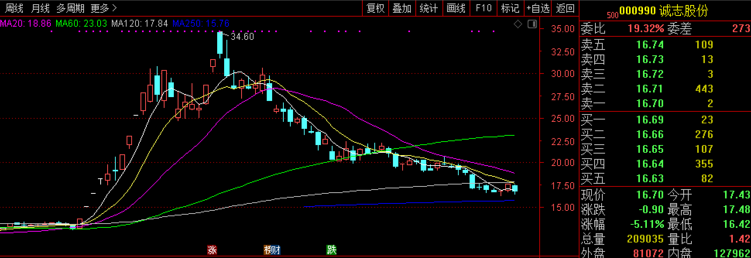Viewport: 751px width, 258px height.
Task: Select the 买一 price 16.69
Action: [x=650, y=120]
